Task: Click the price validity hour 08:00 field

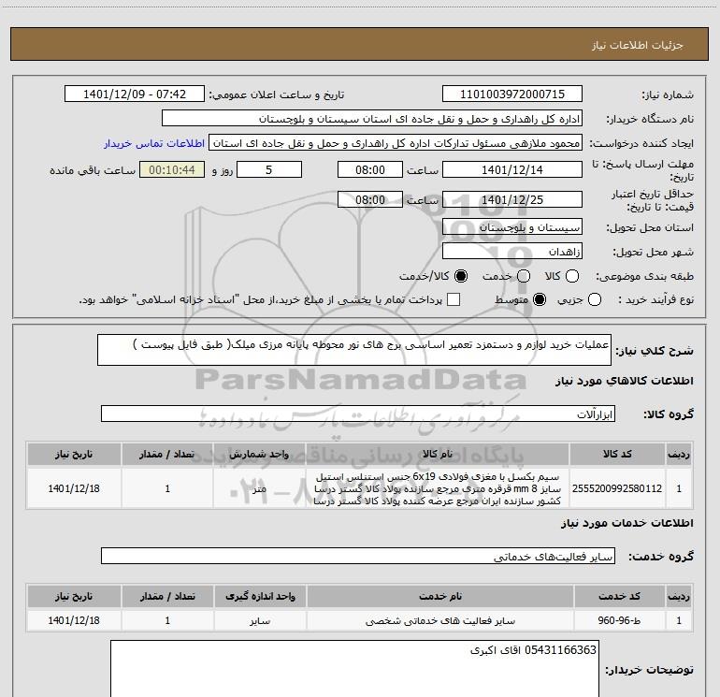Action: click(x=370, y=199)
